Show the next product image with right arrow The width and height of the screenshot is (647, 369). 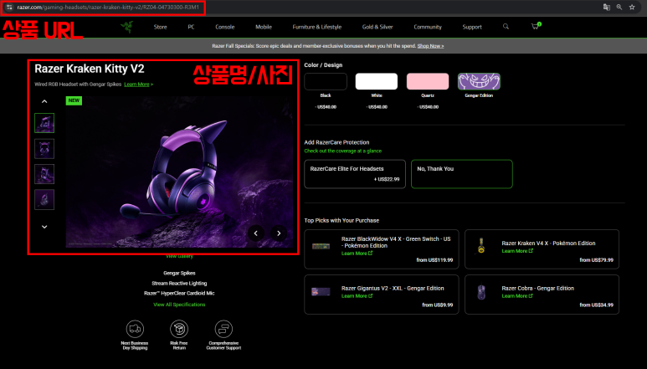[279, 233]
